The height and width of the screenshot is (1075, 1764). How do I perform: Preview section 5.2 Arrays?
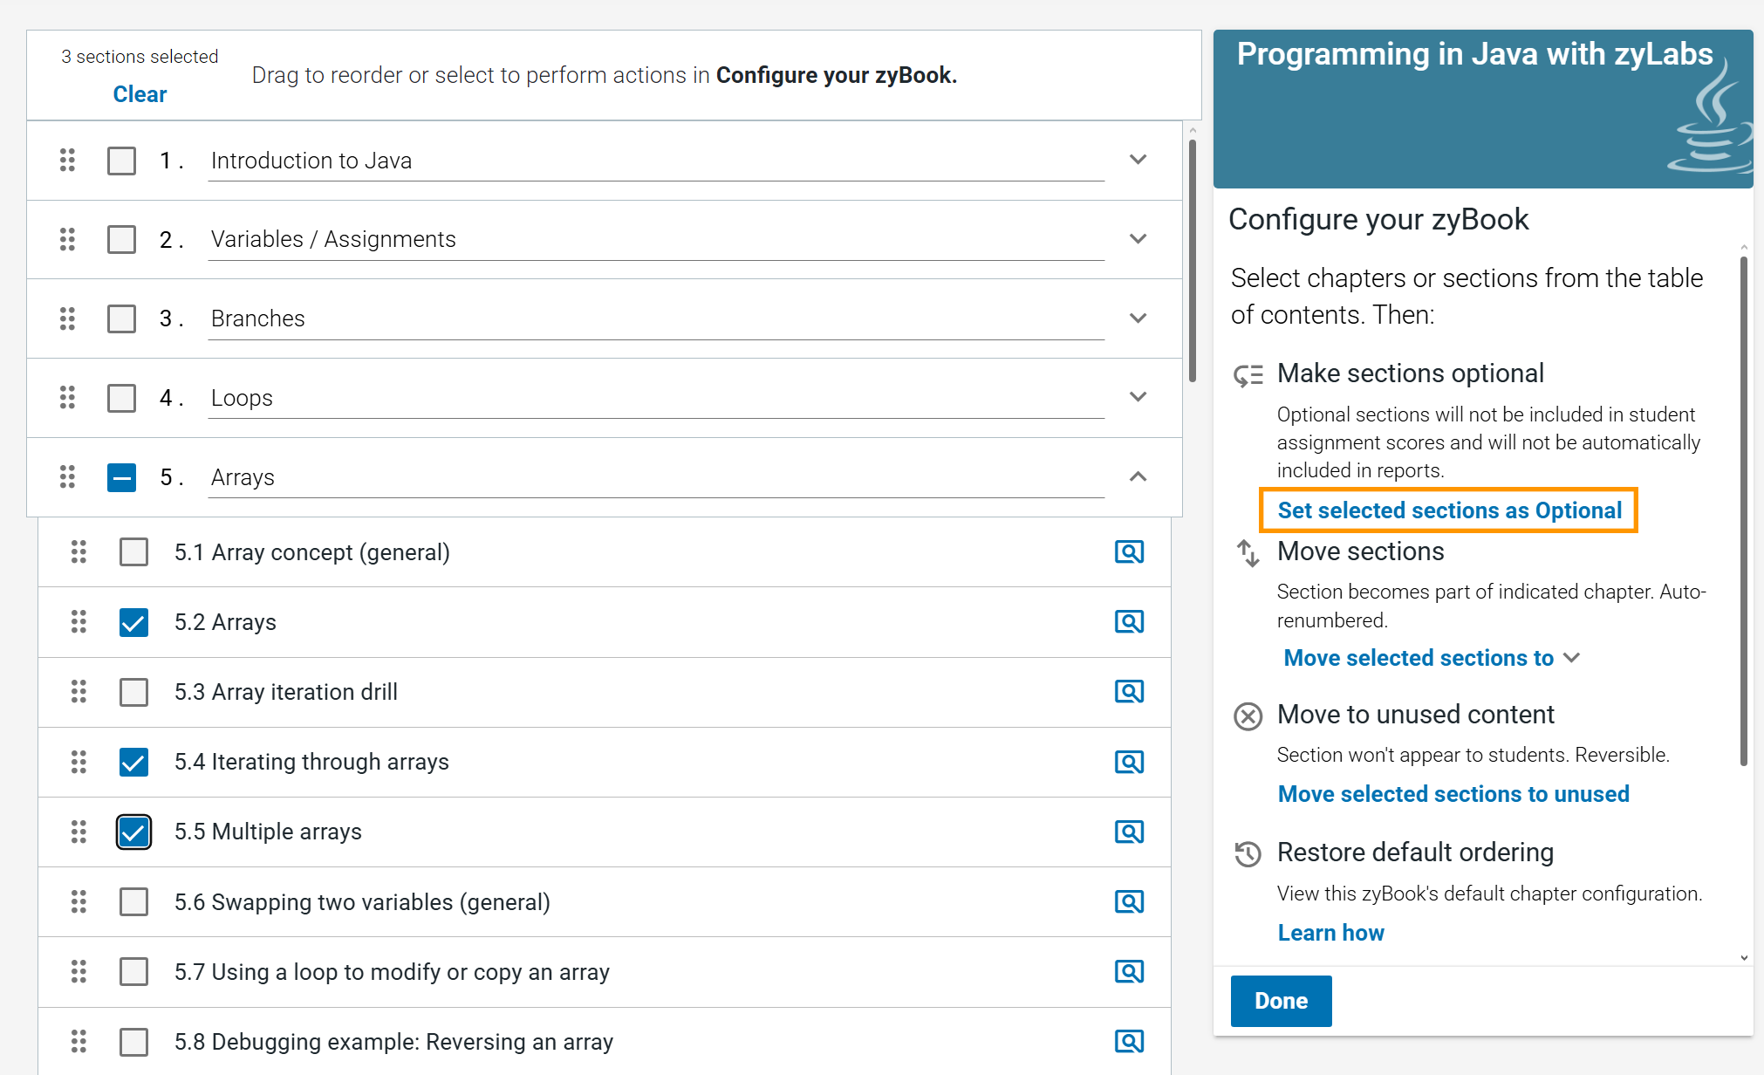(1129, 621)
